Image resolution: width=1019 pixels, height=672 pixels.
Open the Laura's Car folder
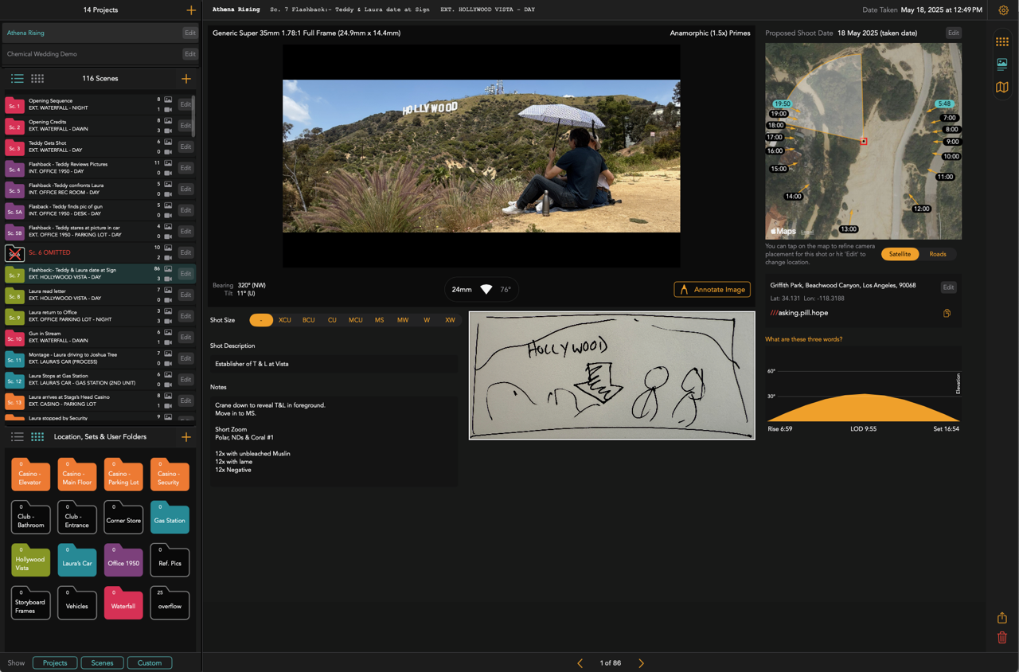(77, 561)
